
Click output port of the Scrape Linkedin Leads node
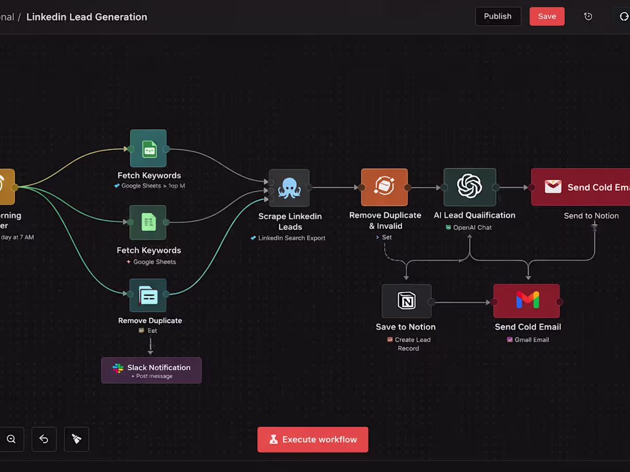309,188
